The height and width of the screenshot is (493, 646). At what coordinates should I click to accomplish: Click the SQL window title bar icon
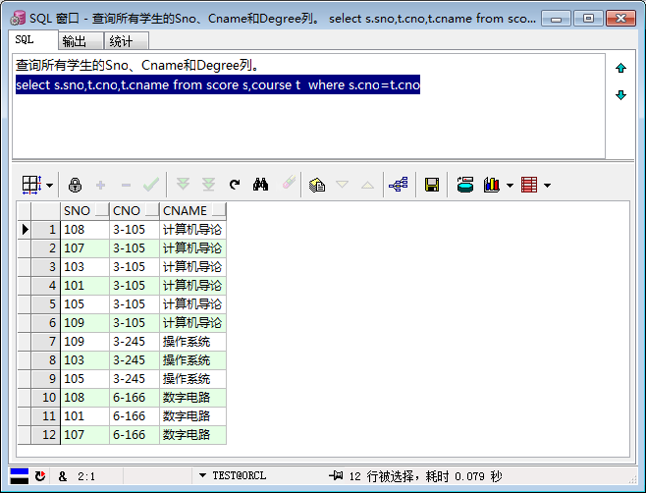point(18,18)
